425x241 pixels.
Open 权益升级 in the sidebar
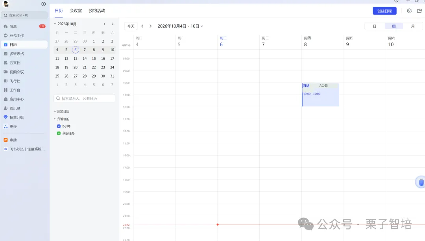pos(24,117)
